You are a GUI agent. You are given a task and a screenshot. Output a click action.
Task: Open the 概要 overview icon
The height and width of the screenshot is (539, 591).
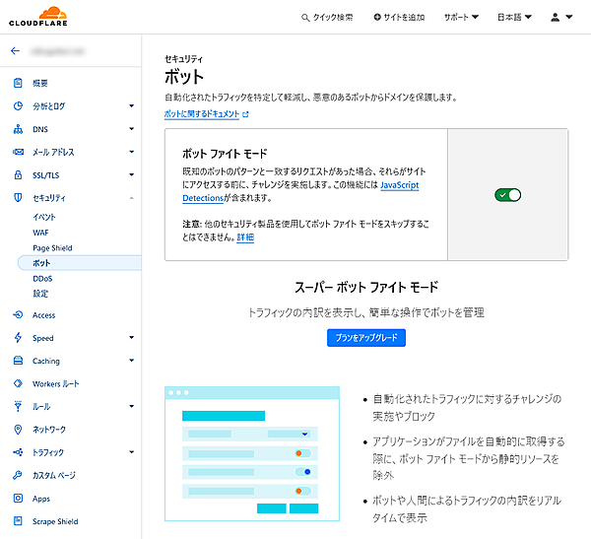18,84
